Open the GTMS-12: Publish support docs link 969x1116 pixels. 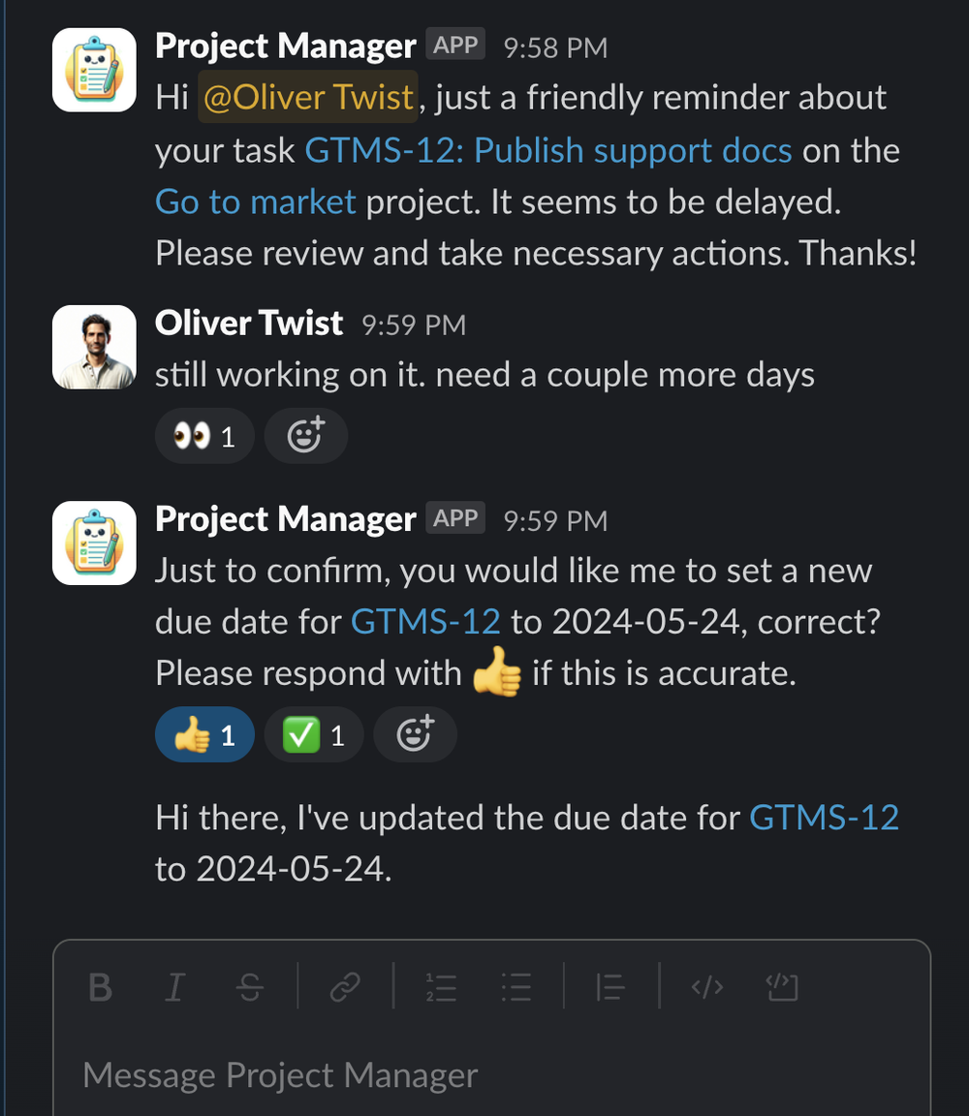[548, 151]
